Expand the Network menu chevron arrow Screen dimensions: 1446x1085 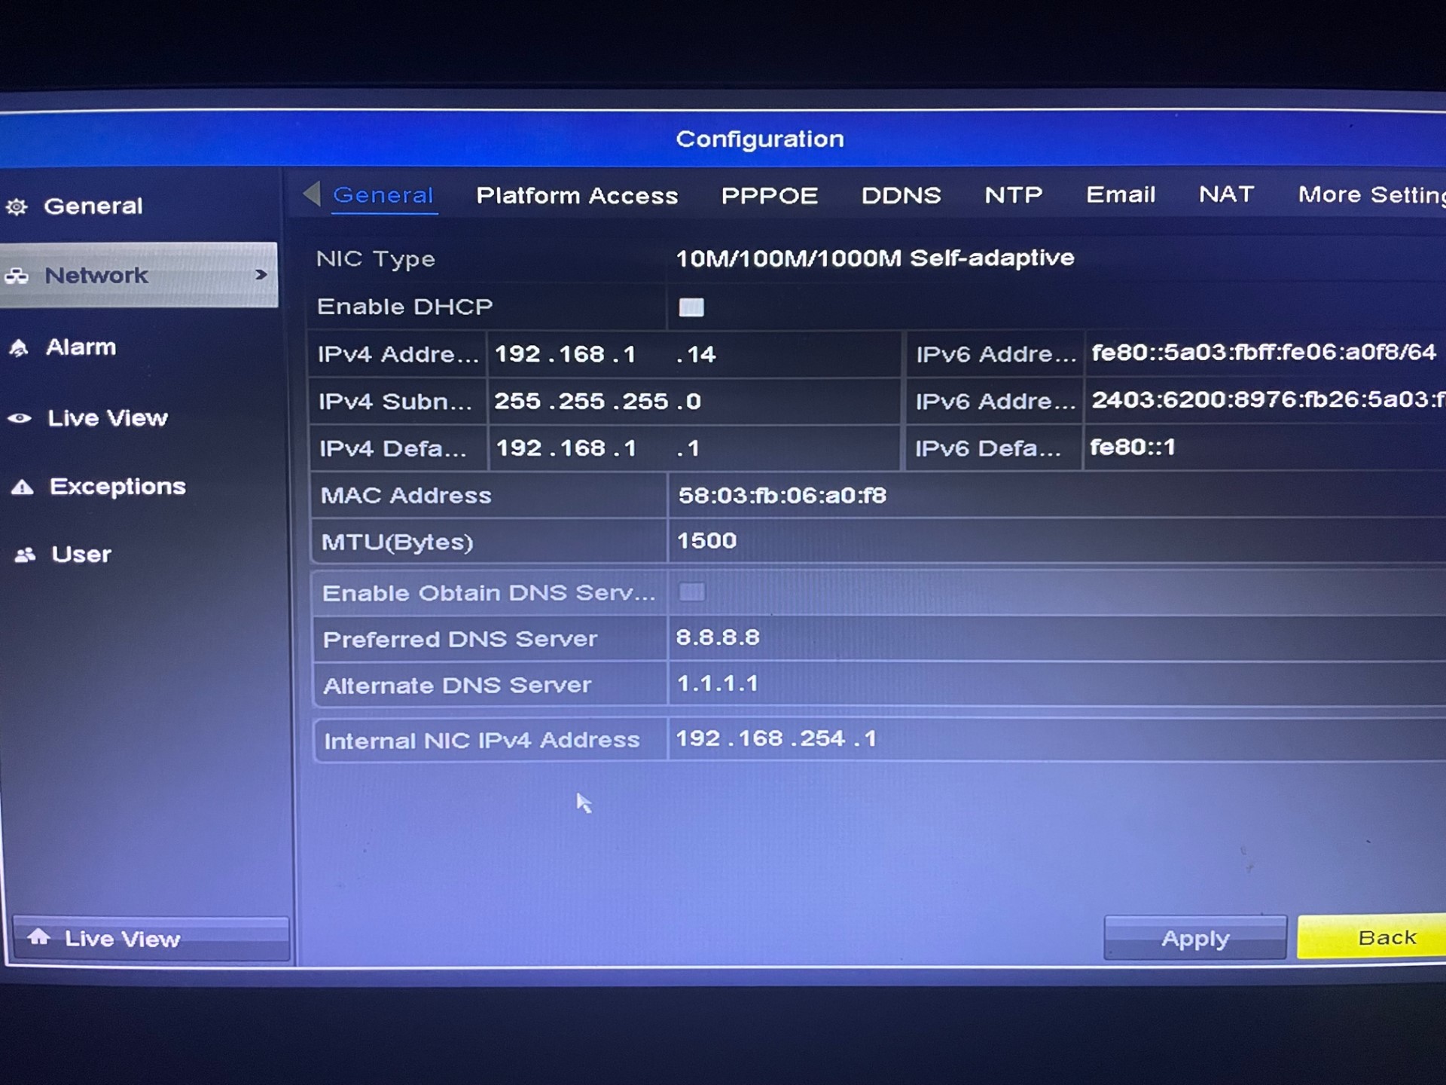261,275
